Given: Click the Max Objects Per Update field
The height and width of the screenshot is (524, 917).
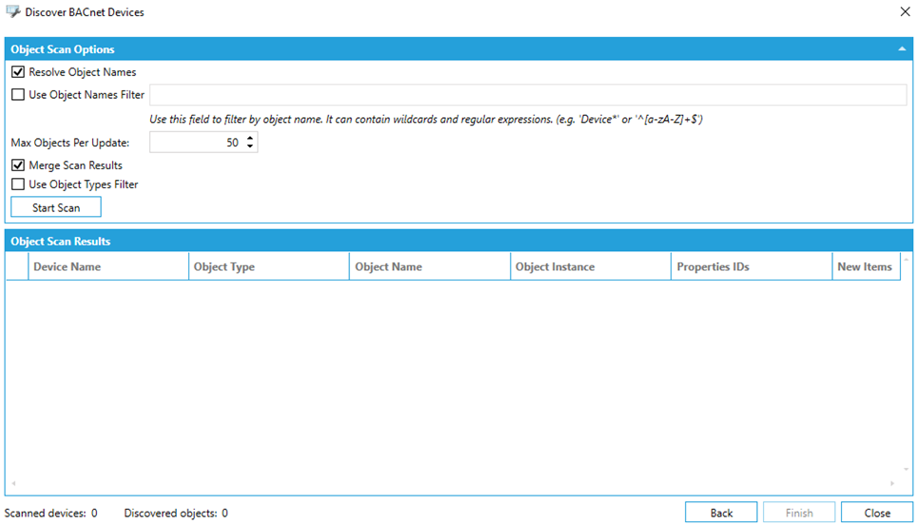Looking at the screenshot, I should (x=196, y=143).
